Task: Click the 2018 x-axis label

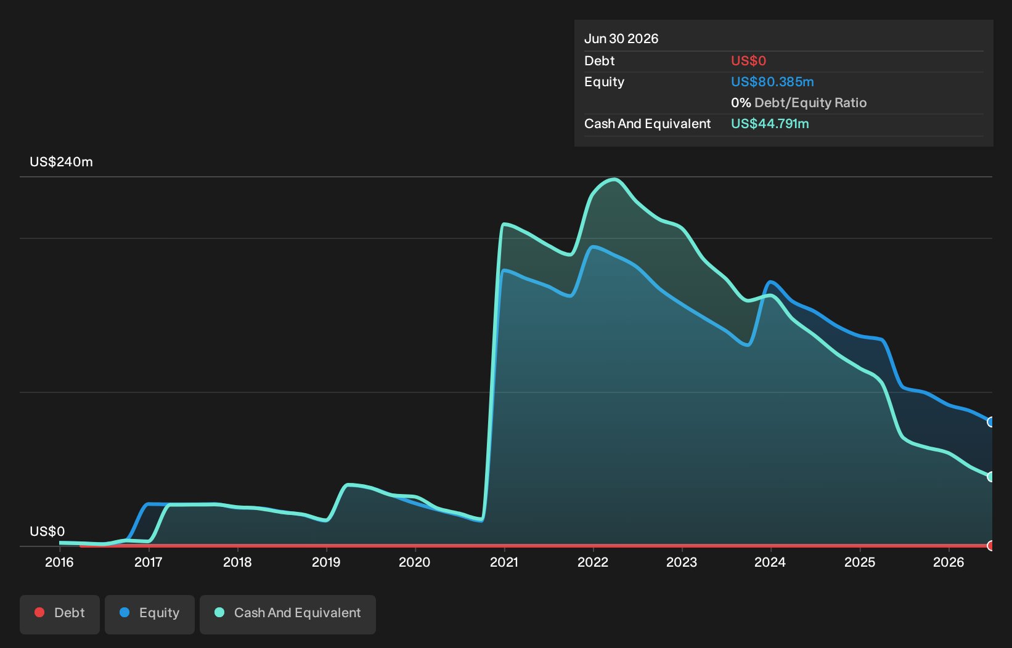Action: pos(237,562)
